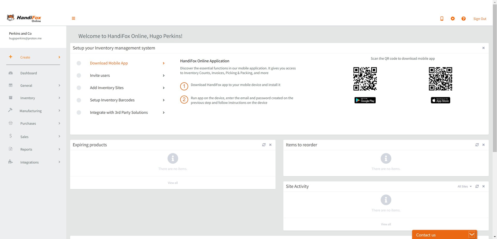Click the Create menu label
The image size is (497, 239).
[25, 57]
